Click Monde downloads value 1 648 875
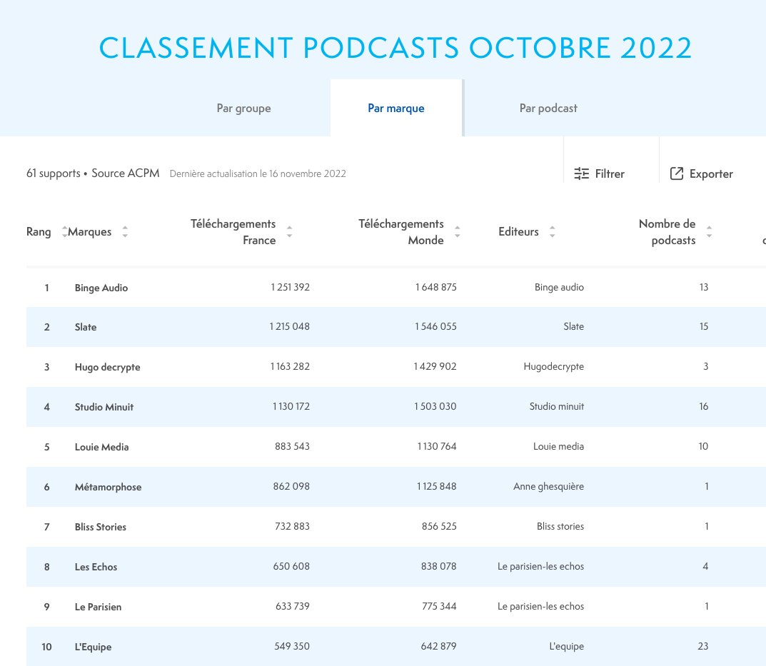Image resolution: width=766 pixels, height=666 pixels. click(x=435, y=287)
